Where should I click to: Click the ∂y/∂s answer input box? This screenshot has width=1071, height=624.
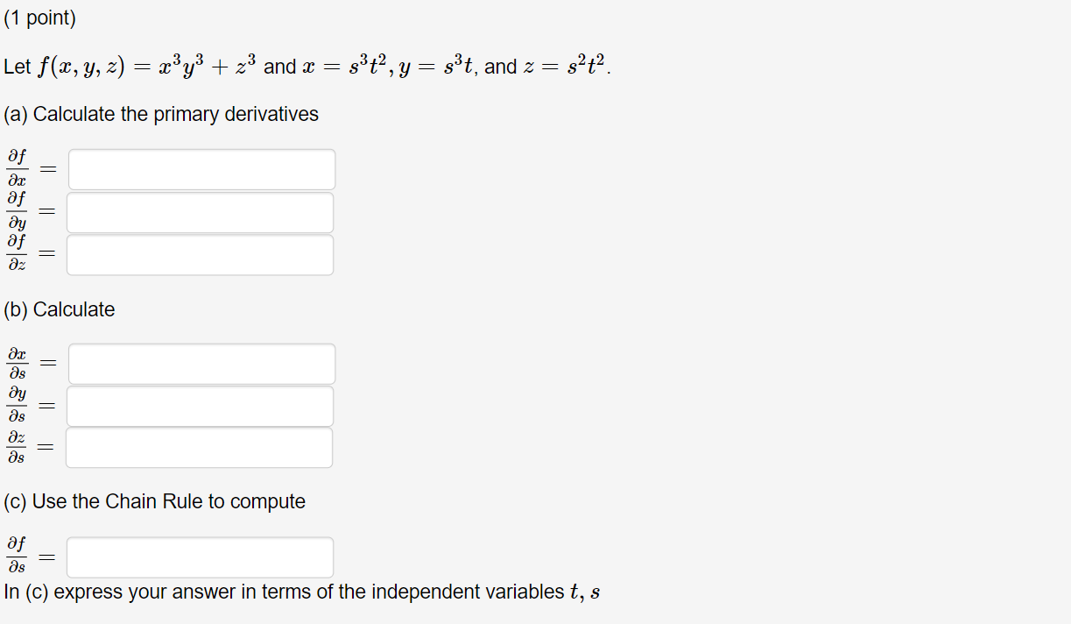coord(201,405)
